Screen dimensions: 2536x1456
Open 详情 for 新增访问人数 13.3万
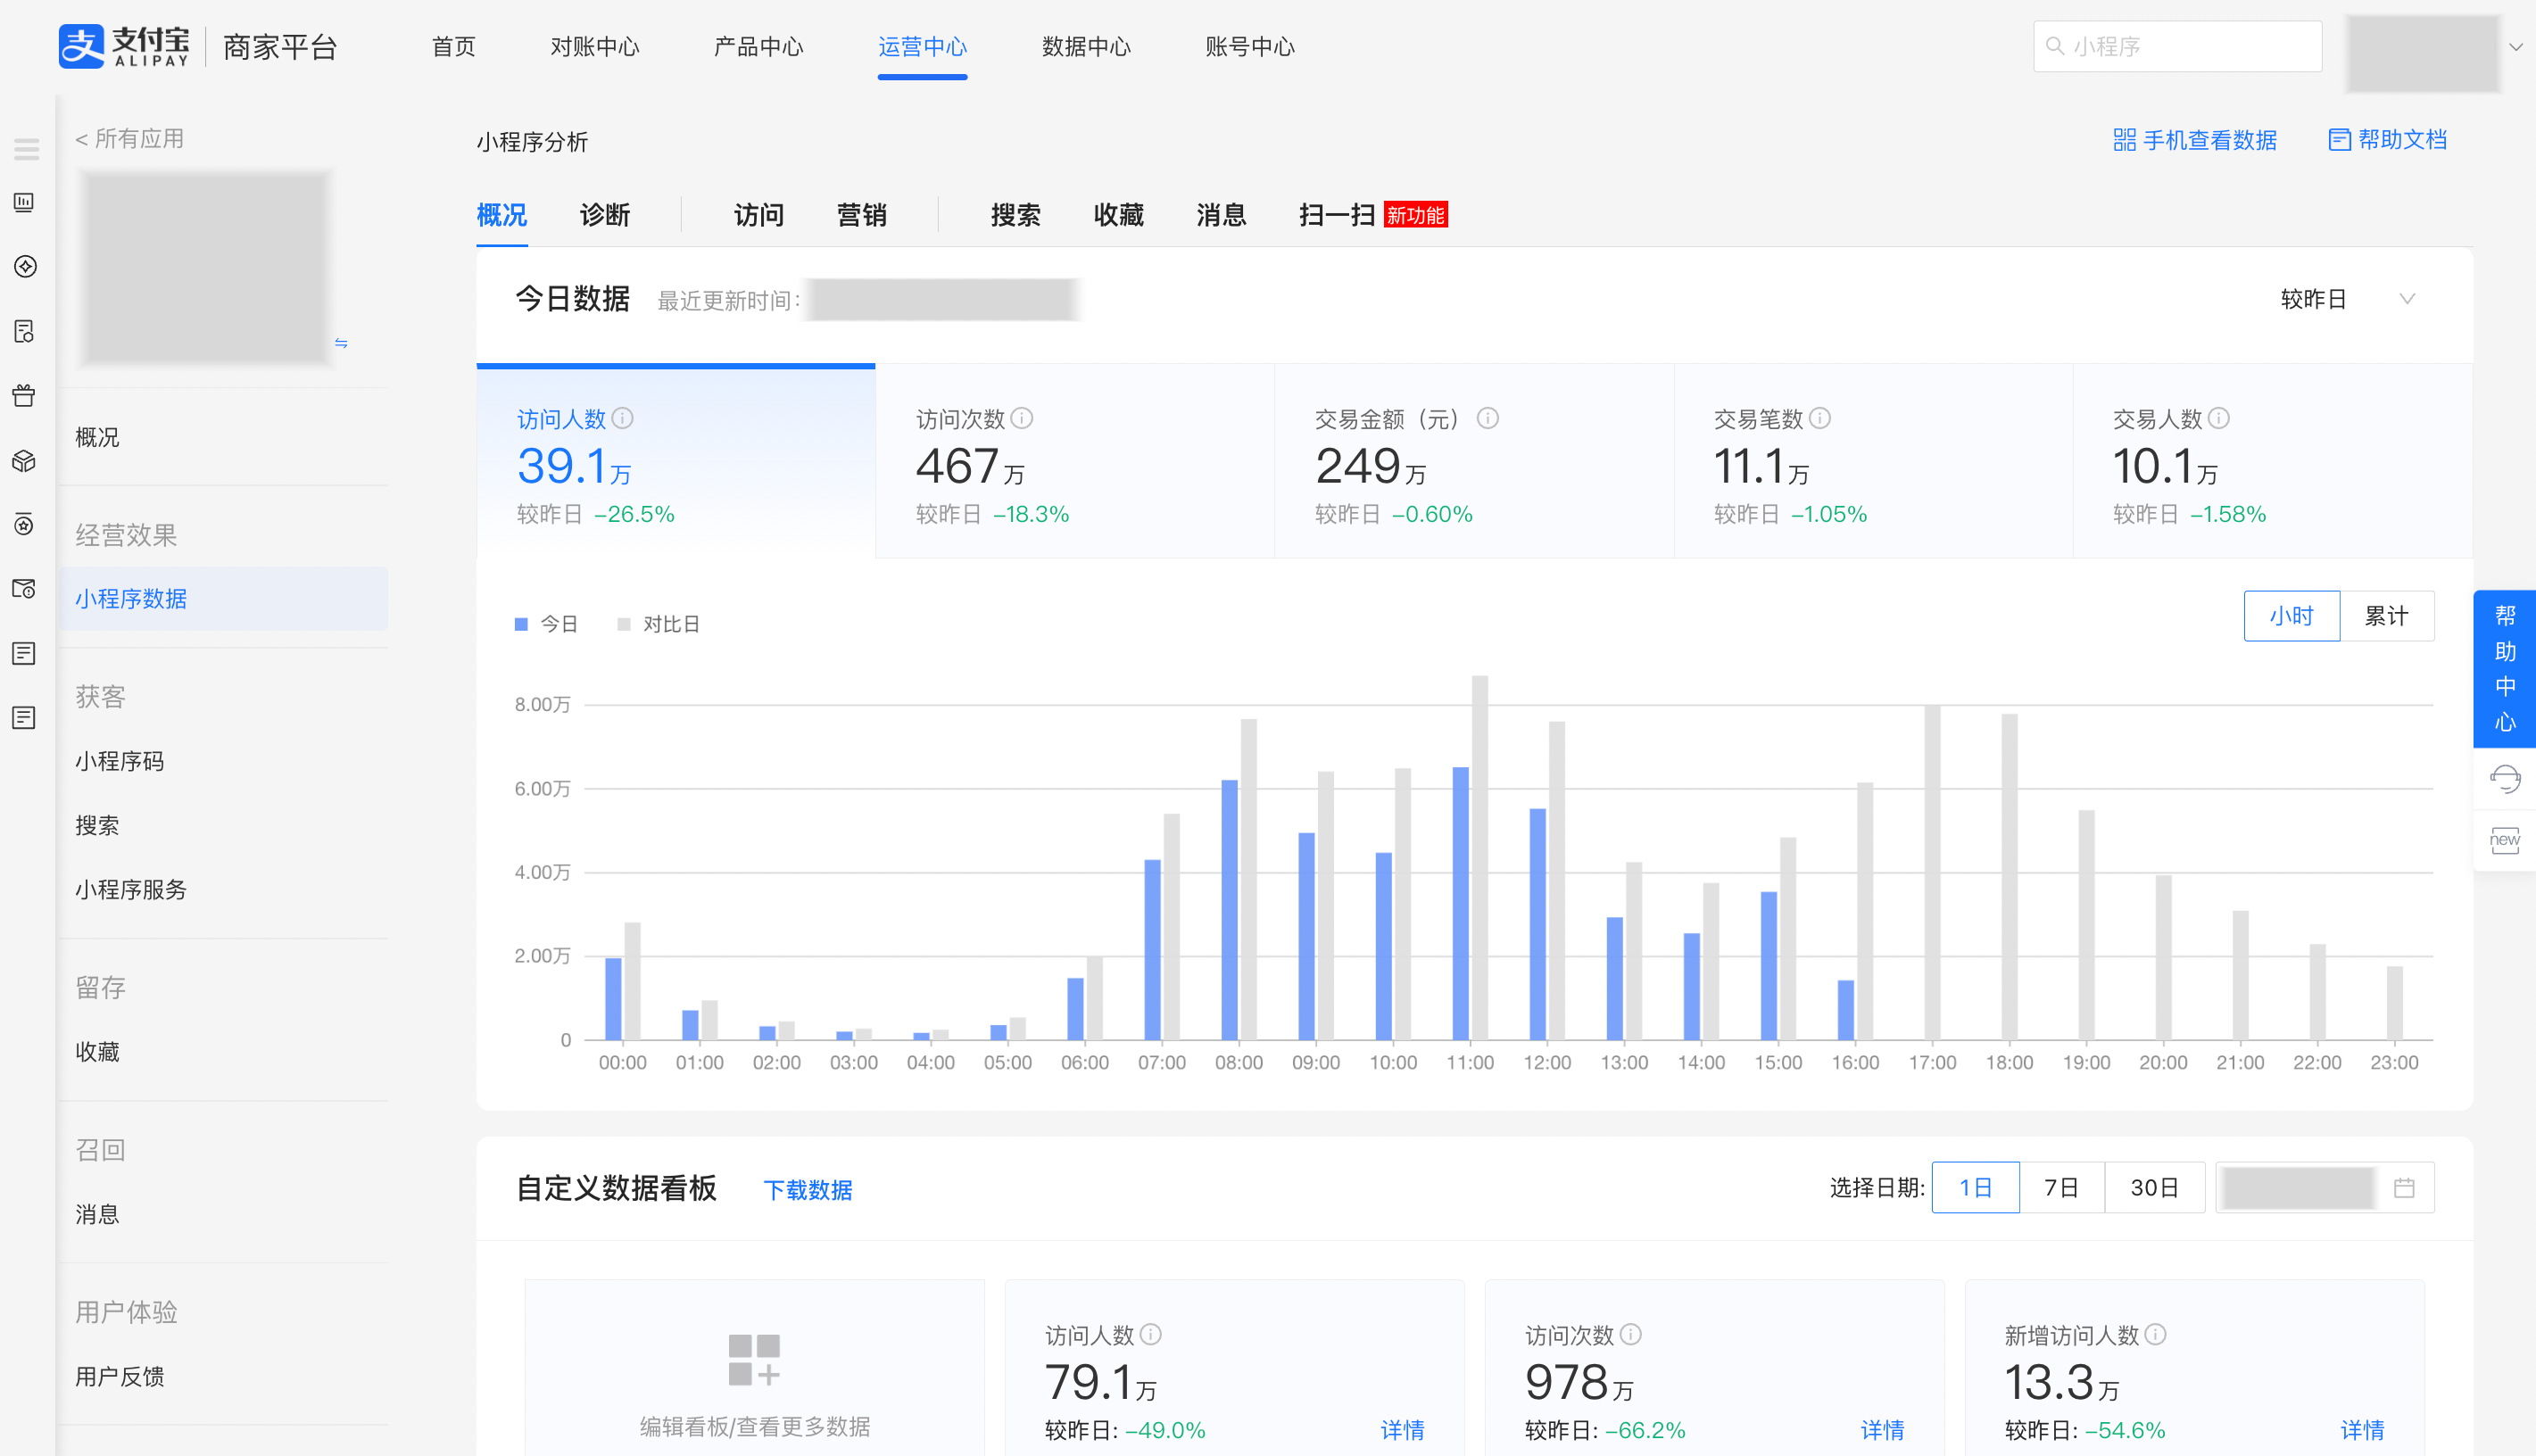[x=2362, y=1430]
